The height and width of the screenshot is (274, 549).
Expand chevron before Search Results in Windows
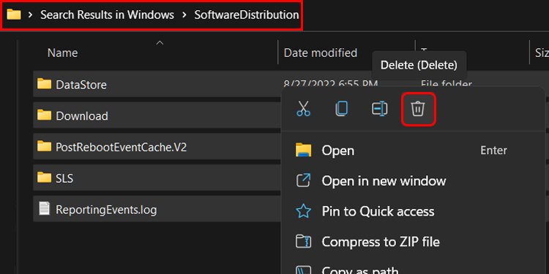coord(31,15)
